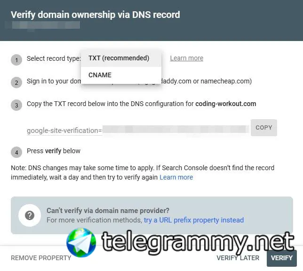Screen dimensions: 303x271
Task: Click the step 4 number circle
Action: (x=17, y=152)
